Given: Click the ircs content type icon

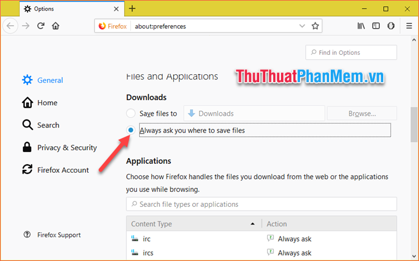Looking at the screenshot, I should [x=135, y=253].
